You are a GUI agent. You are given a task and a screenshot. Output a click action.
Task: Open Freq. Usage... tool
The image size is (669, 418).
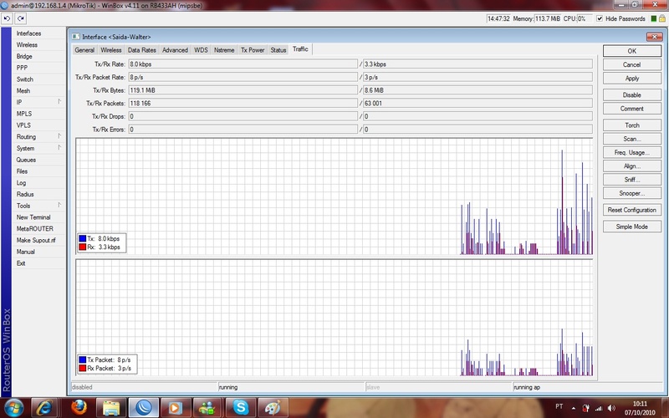(632, 152)
